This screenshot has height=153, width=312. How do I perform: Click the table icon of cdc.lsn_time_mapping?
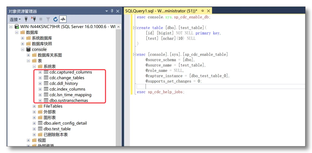point(46,95)
